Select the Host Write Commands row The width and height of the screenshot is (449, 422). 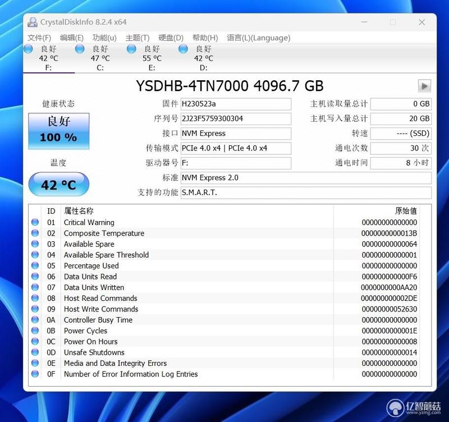[x=224, y=309]
